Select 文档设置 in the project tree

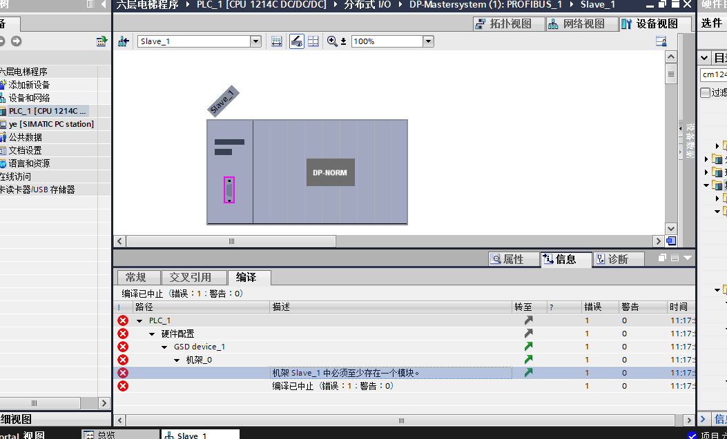[x=25, y=150]
